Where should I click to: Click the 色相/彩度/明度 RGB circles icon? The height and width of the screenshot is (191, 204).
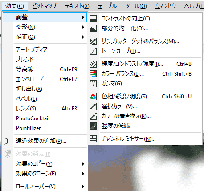(93, 97)
